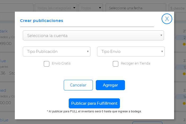Viewport: 186px width, 124px height.
Task: Close the Crear publicaciones dialog with X
Action: pyautogui.click(x=167, y=19)
